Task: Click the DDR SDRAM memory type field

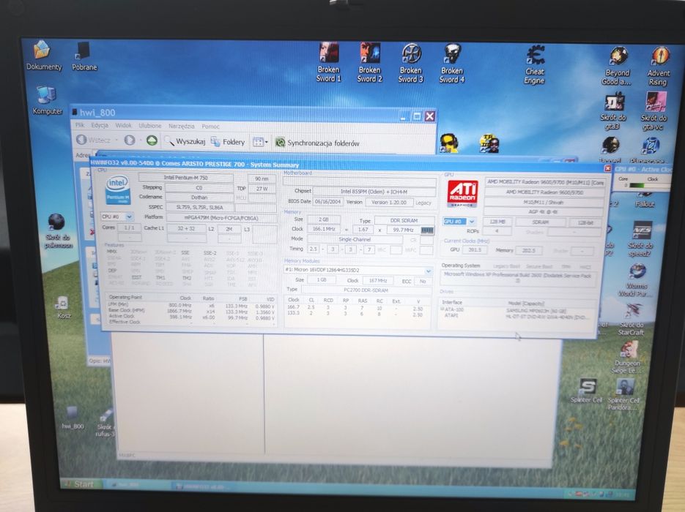Action: coord(404,221)
